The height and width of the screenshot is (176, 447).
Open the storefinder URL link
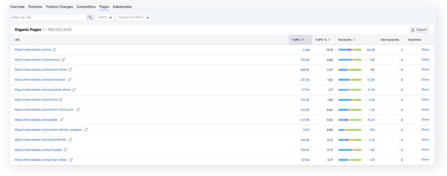pyautogui.click(x=41, y=139)
